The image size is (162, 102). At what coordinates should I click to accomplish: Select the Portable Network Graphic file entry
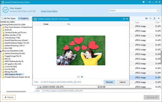(17, 77)
